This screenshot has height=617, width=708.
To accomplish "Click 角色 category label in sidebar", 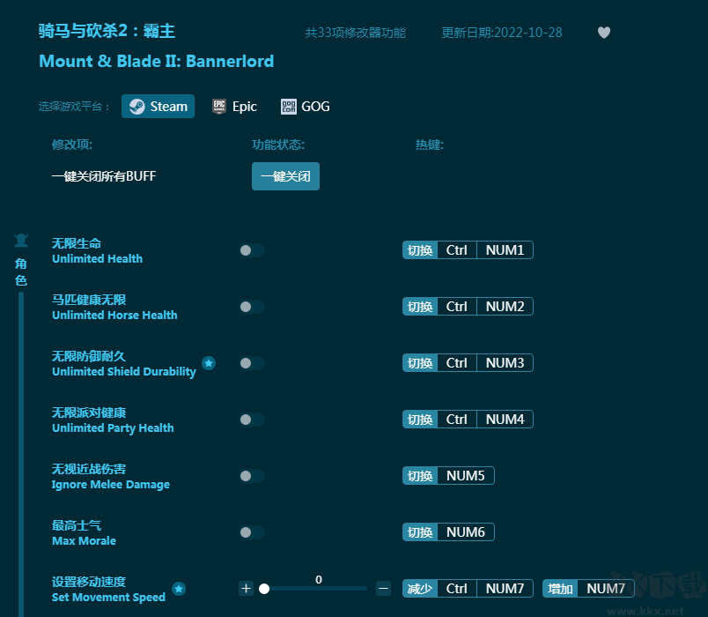I will [x=21, y=272].
